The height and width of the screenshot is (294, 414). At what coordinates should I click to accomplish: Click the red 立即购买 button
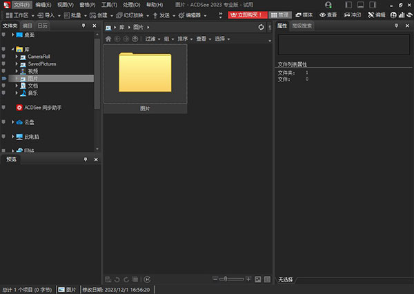pos(246,14)
